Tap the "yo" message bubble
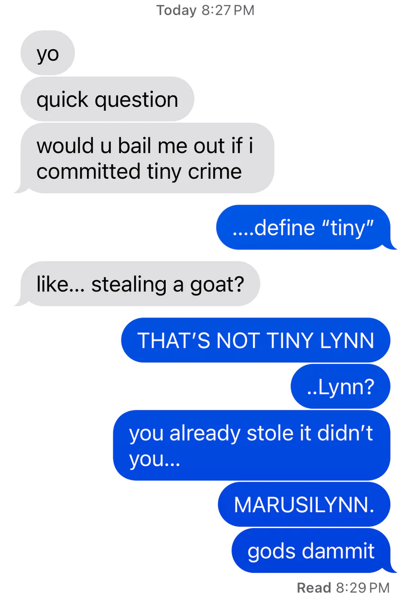 (47, 53)
